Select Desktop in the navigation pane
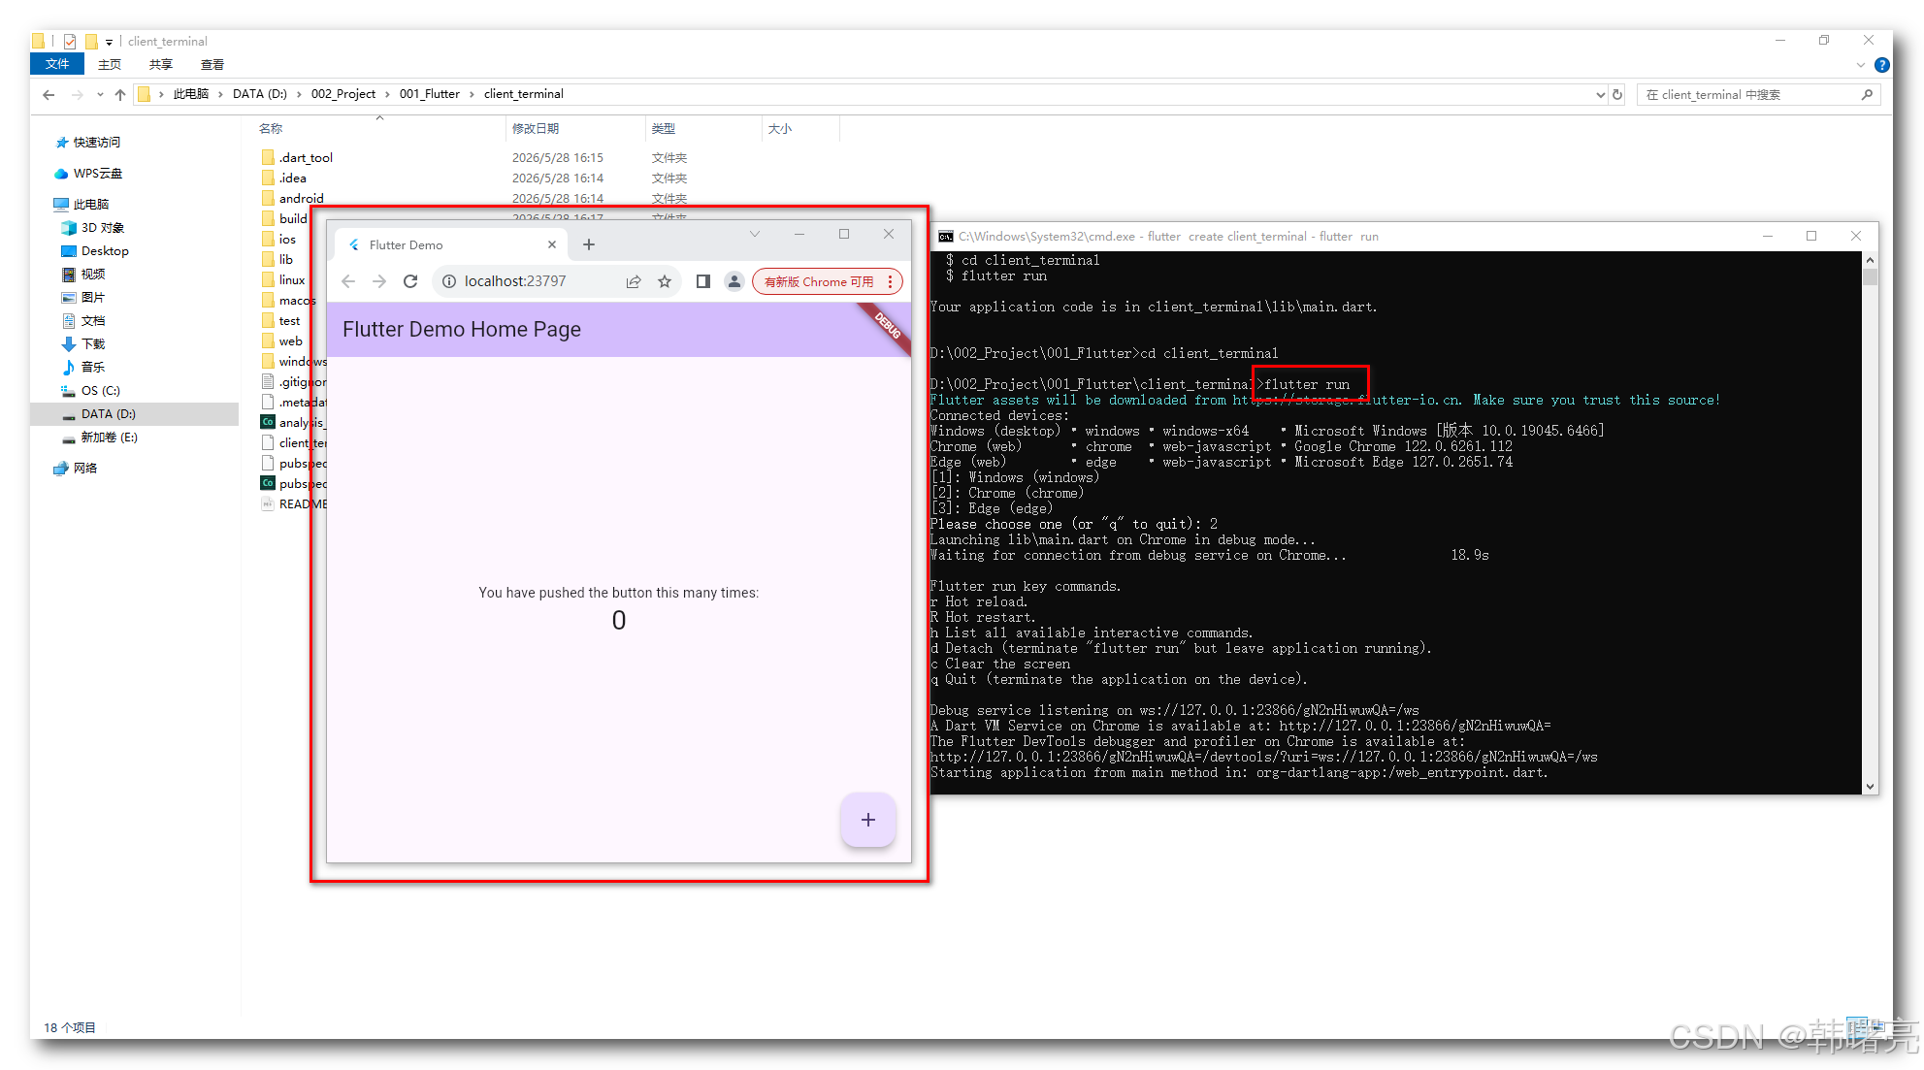The image size is (1924, 1070). (105, 251)
